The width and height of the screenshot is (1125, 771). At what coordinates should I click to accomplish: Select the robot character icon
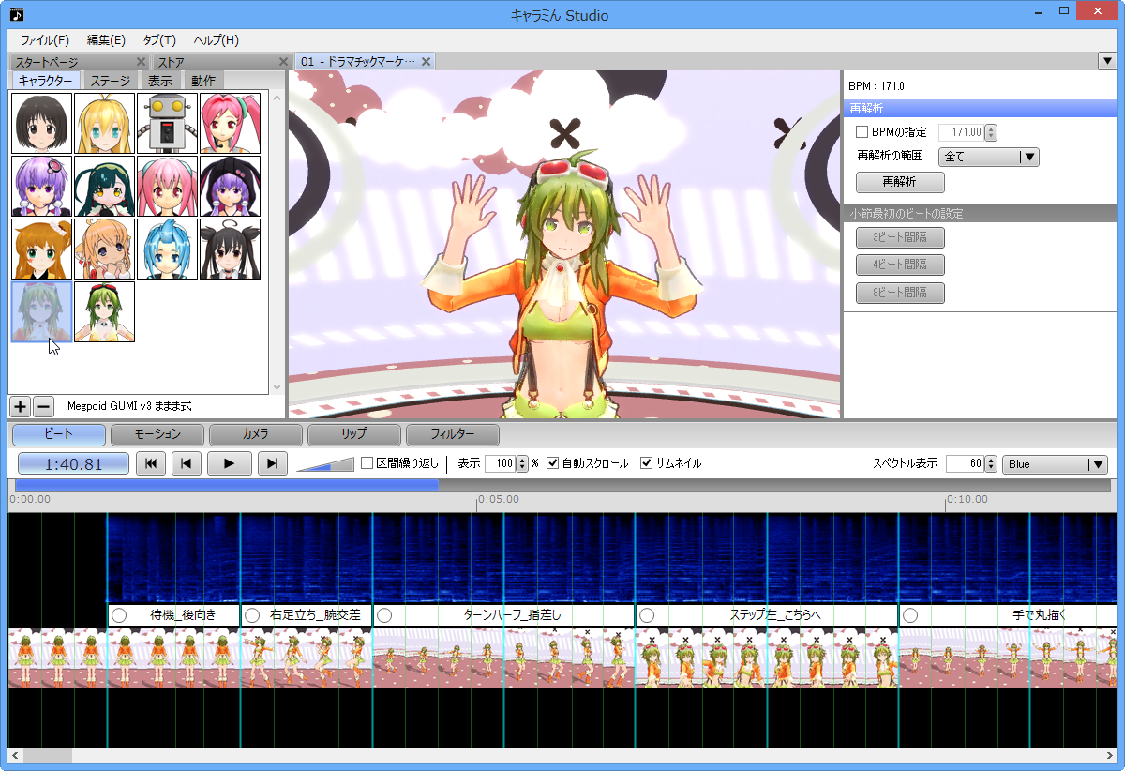[168, 123]
